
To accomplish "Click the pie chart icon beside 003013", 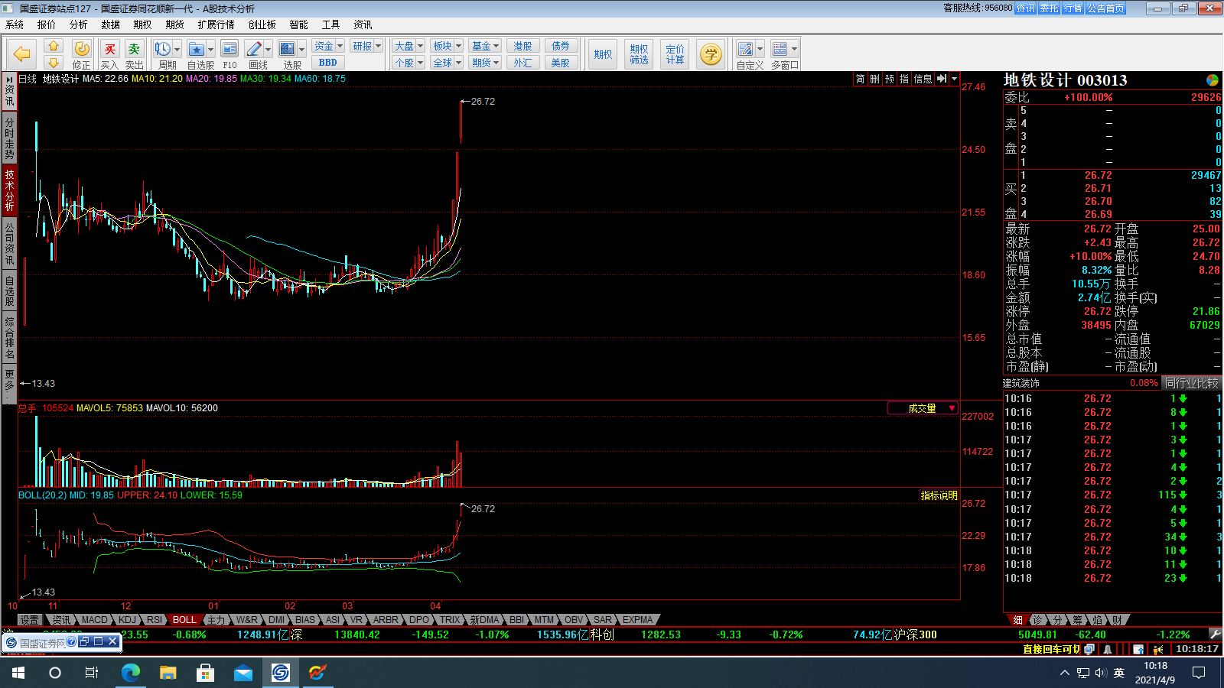I will click(x=1213, y=80).
